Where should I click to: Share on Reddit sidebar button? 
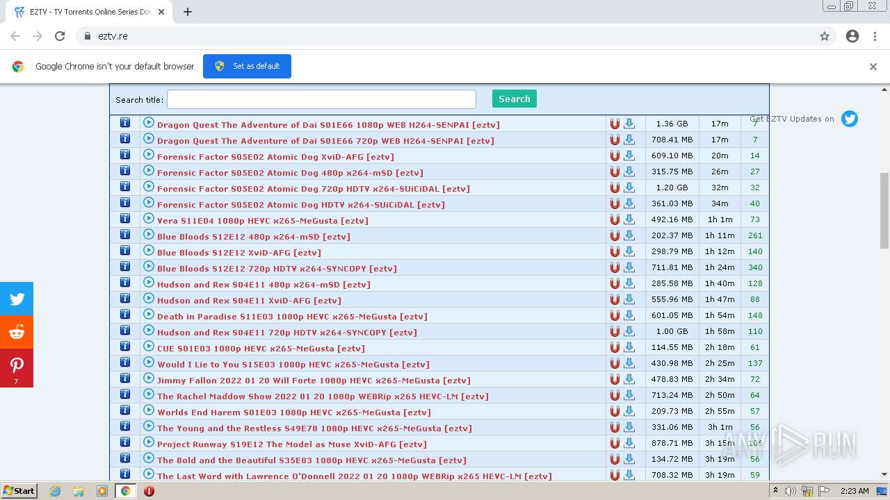tap(17, 332)
